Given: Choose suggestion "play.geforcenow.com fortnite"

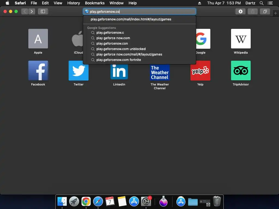Looking at the screenshot, I should point(139,60).
